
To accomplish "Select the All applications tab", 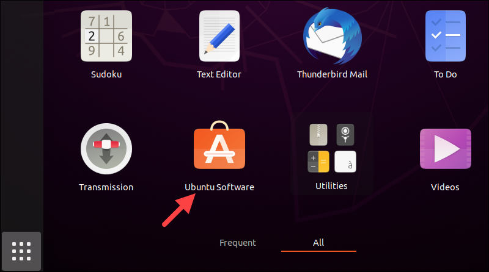I will (318, 243).
